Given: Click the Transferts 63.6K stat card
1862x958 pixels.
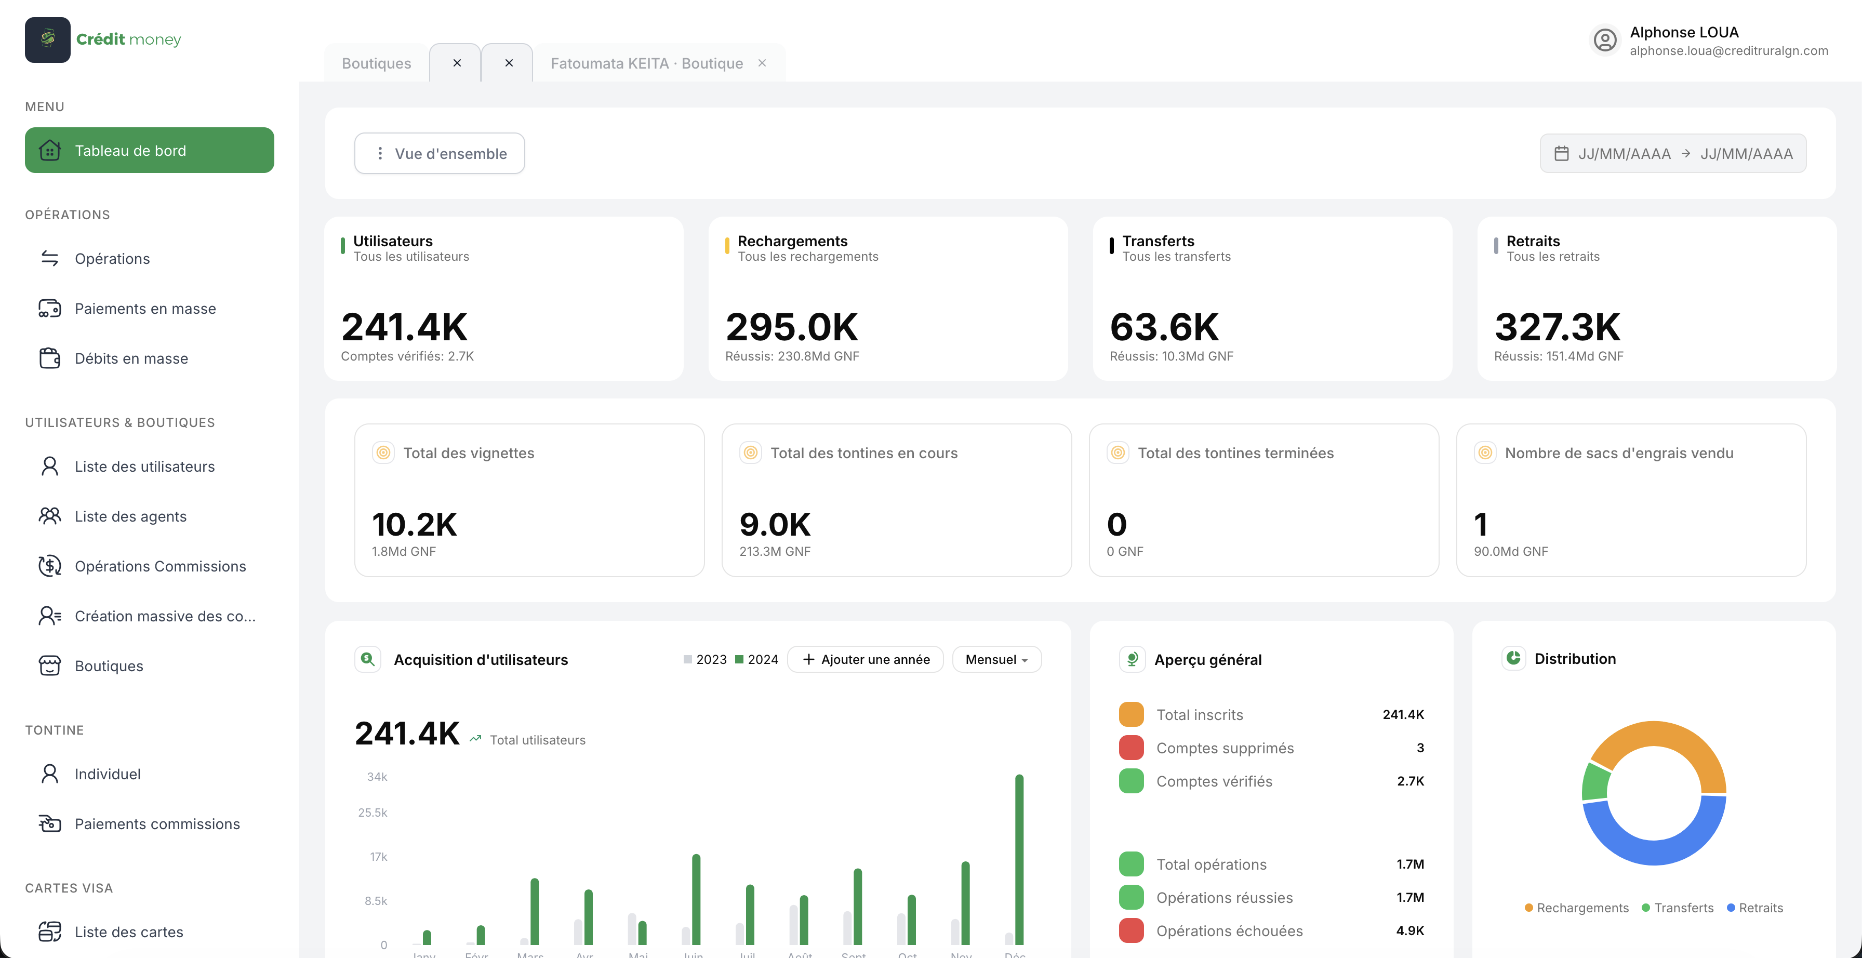Looking at the screenshot, I should tap(1273, 299).
